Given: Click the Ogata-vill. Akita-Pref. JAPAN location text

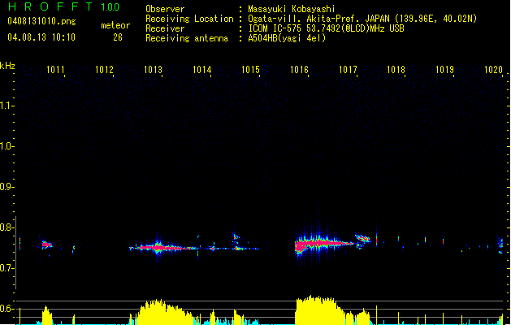Looking at the screenshot, I should pyautogui.click(x=362, y=19).
